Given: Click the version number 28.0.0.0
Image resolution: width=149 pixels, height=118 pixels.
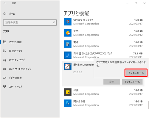Looking at the screenshot, I should 78,72.
